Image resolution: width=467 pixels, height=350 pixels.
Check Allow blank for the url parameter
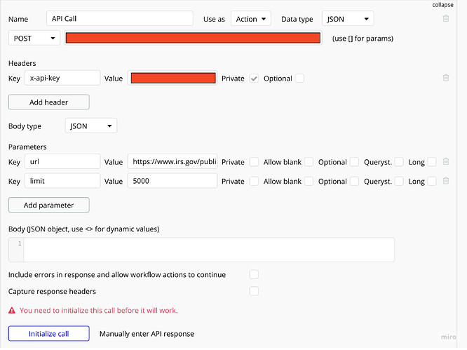[x=309, y=162]
